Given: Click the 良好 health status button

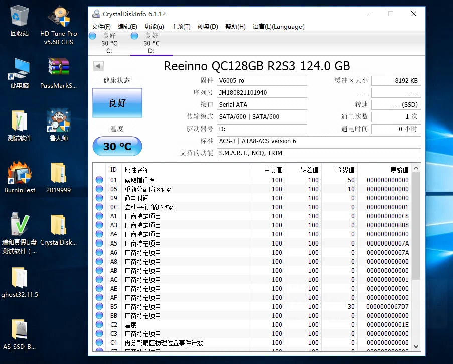Looking at the screenshot, I should [117, 103].
